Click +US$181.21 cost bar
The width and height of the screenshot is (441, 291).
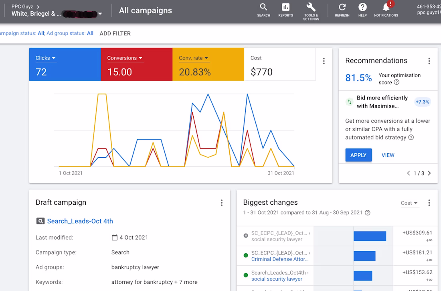tap(364, 256)
